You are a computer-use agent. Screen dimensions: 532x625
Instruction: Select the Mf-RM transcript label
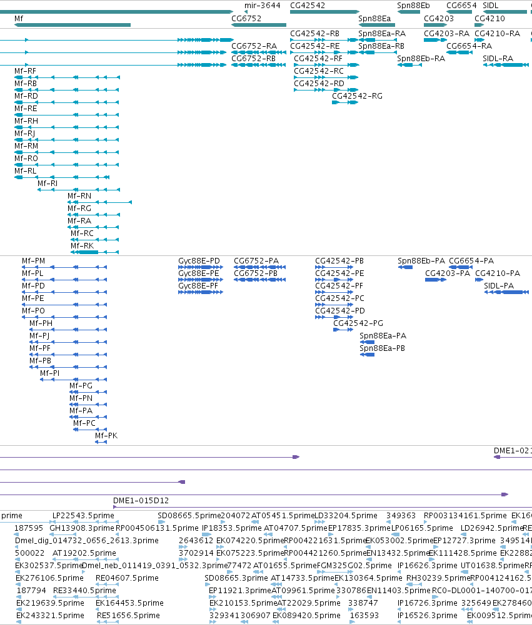coord(26,146)
